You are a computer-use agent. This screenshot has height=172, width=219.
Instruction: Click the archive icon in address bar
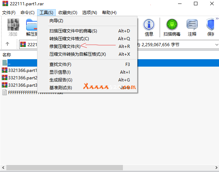click(23, 44)
